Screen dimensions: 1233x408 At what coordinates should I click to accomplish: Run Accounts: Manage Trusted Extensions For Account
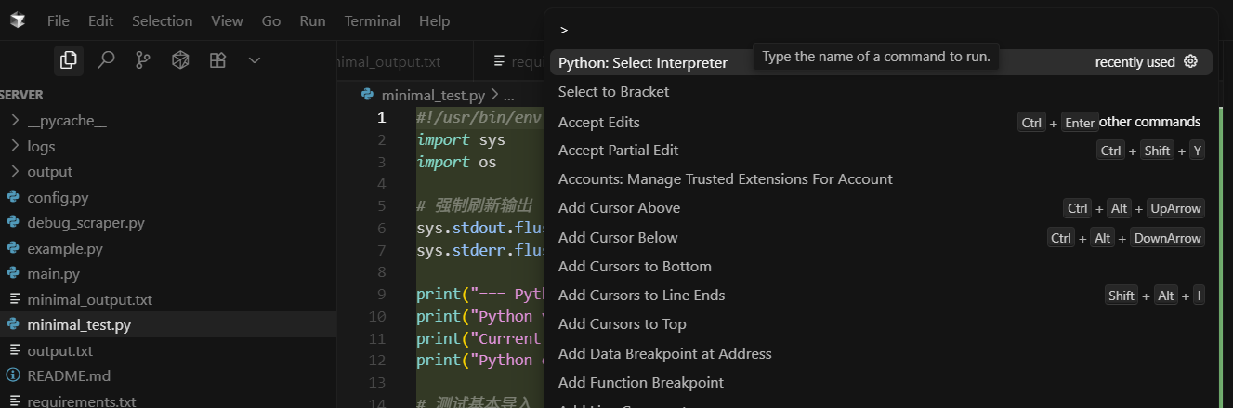[881, 179]
